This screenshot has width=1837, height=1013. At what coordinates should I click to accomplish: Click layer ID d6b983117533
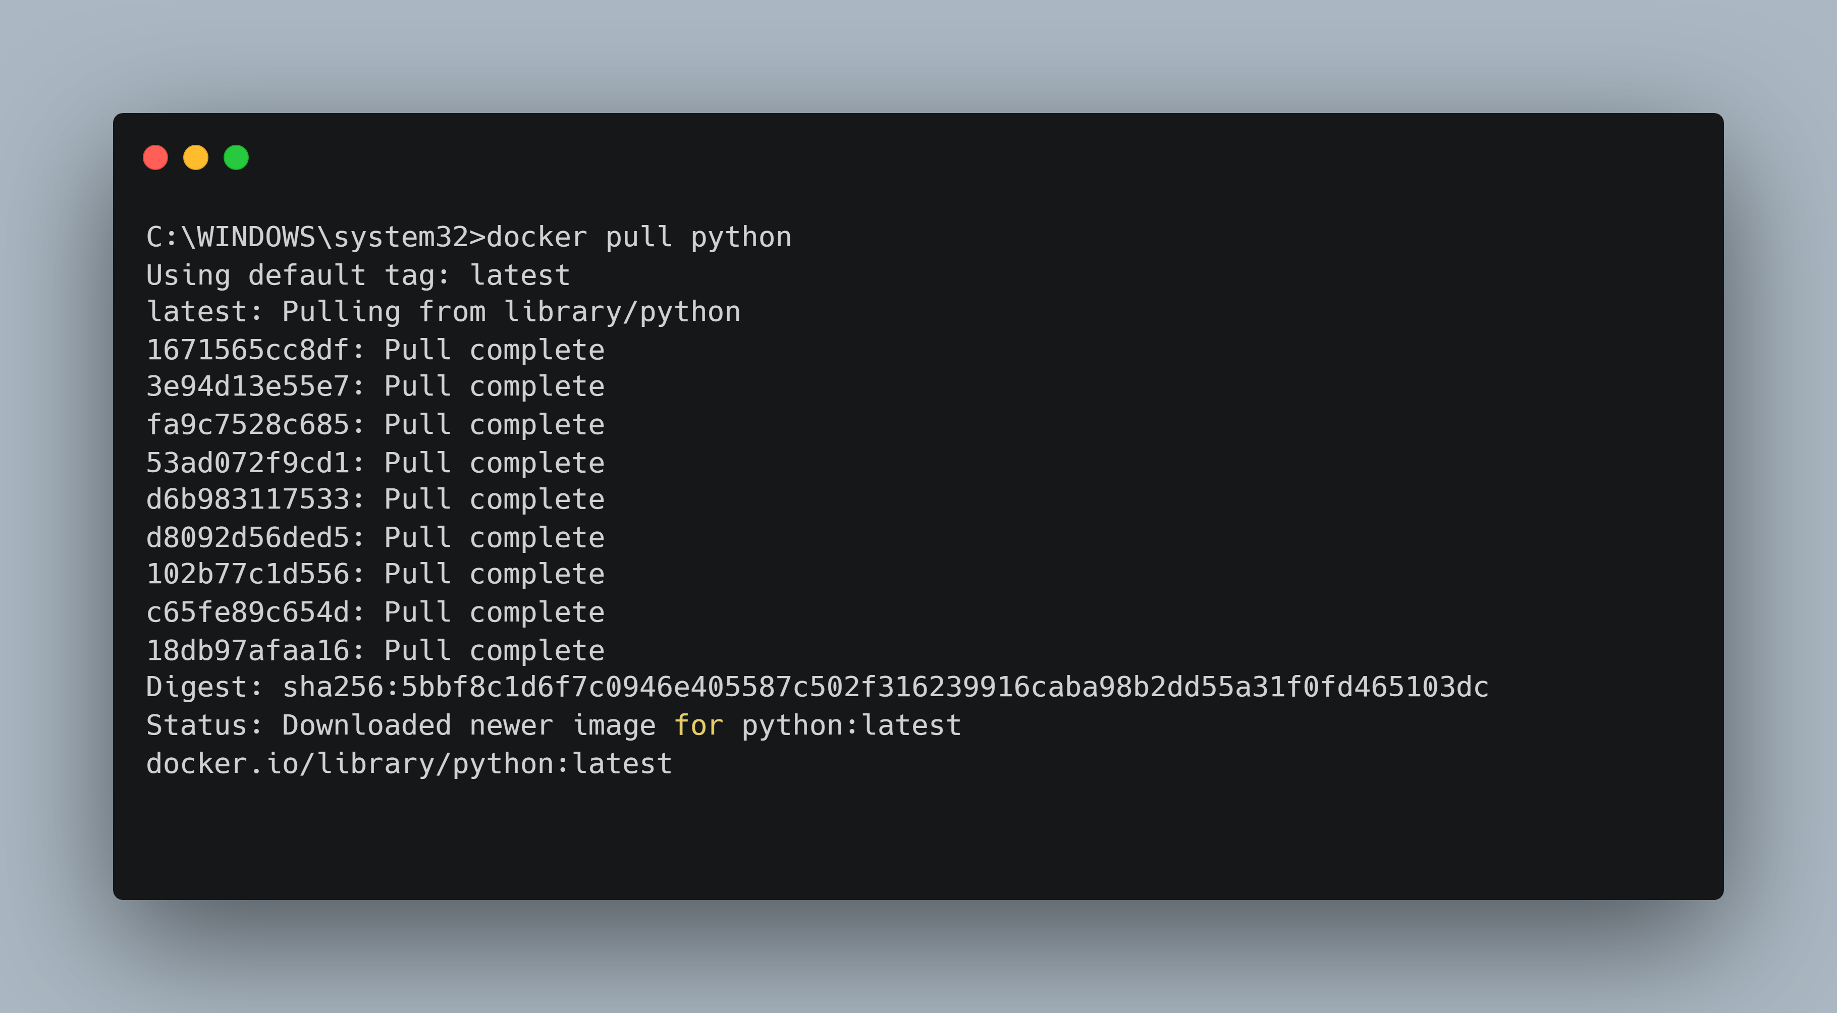pos(247,499)
